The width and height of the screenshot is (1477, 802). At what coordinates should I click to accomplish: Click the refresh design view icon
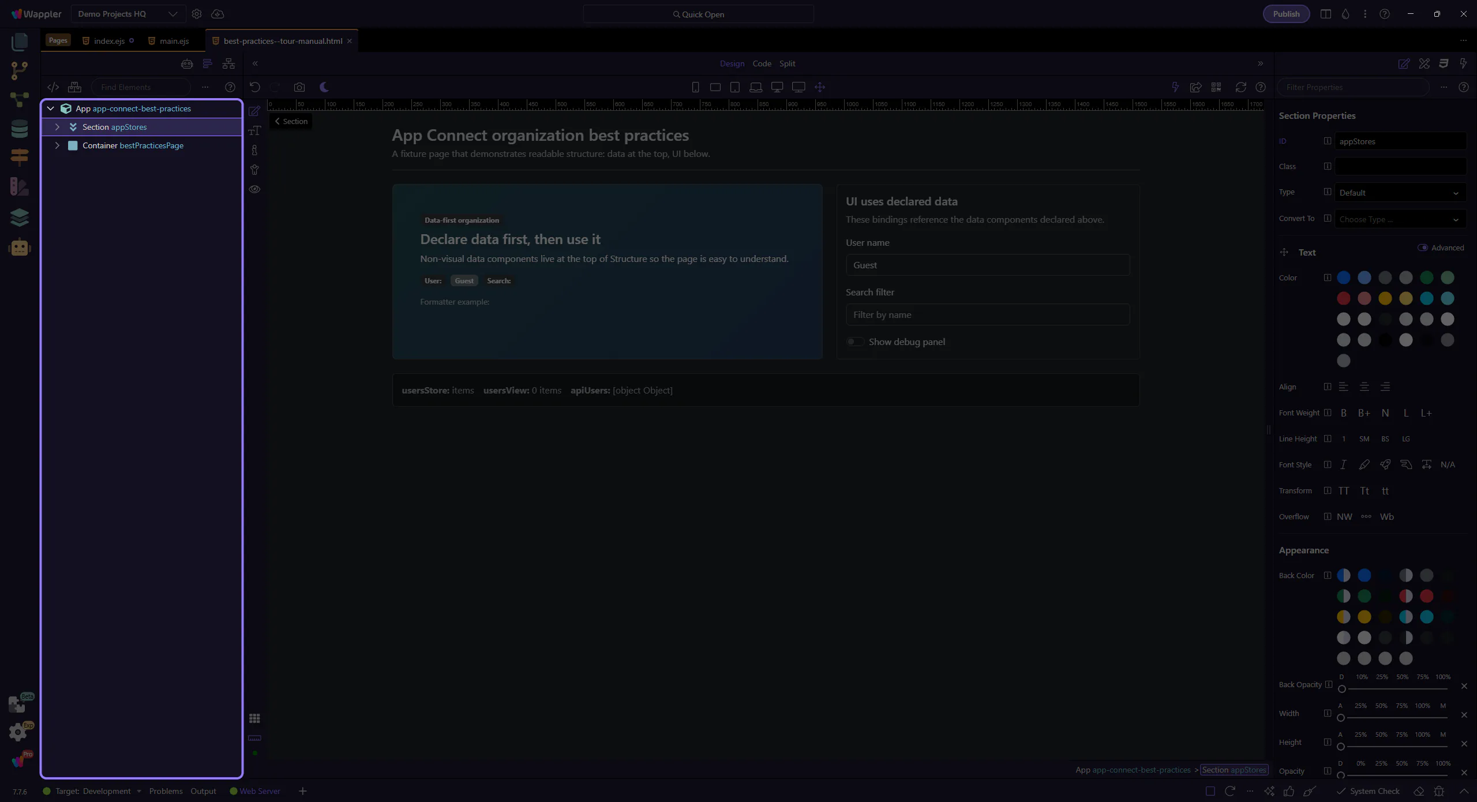point(1240,87)
